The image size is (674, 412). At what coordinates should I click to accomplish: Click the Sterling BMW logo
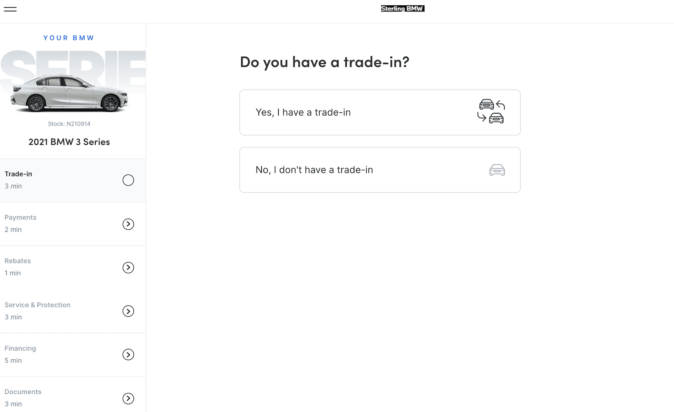coord(403,8)
